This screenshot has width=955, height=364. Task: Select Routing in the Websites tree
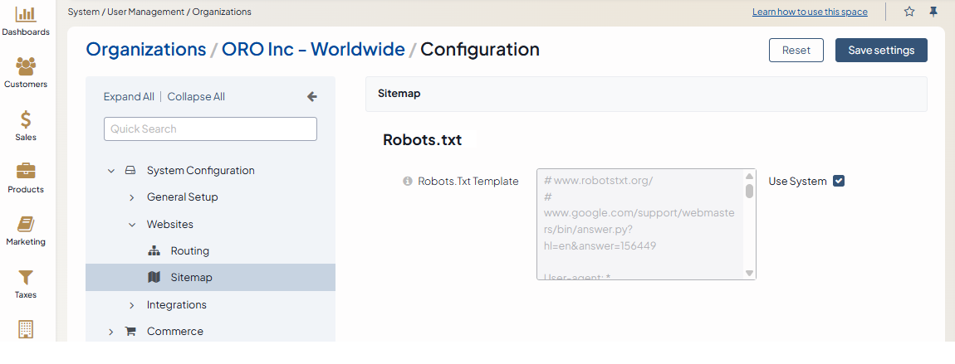tap(189, 251)
